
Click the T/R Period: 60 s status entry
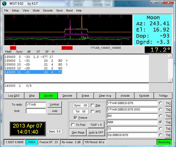pyautogui.click(x=94, y=142)
